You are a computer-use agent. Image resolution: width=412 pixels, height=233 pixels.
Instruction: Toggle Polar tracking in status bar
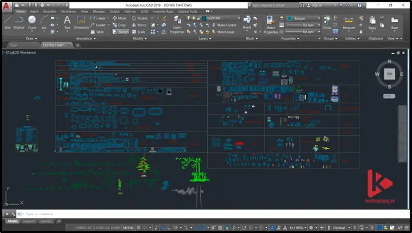pos(176,227)
